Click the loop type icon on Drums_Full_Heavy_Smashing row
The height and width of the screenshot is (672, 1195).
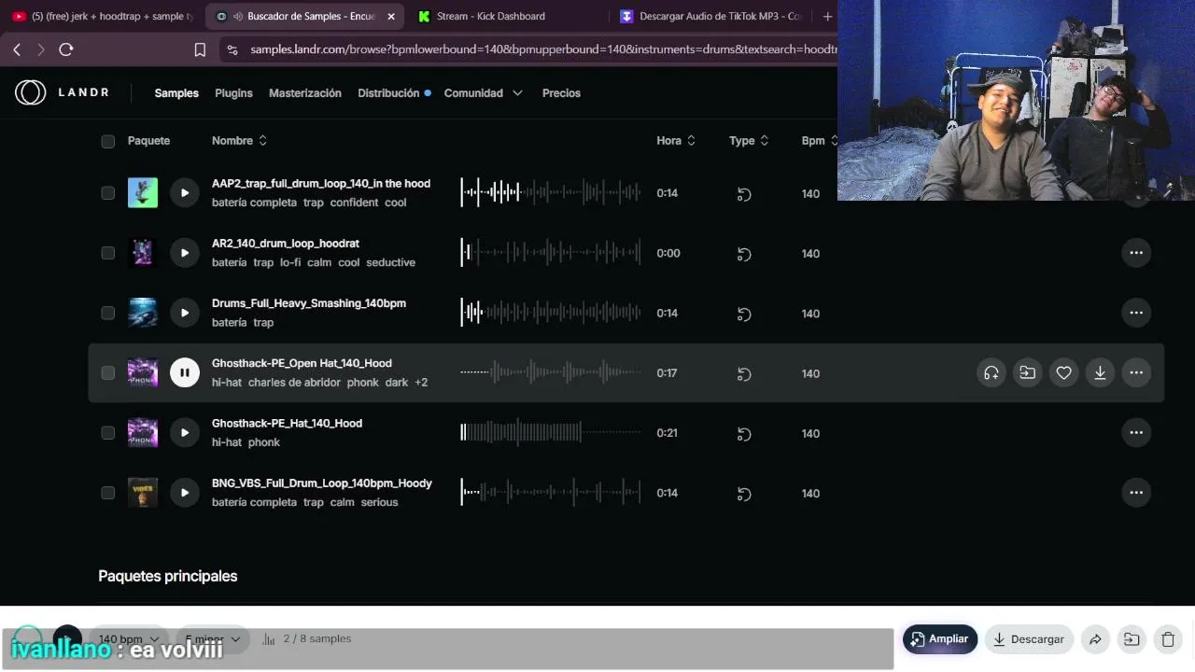click(x=744, y=314)
